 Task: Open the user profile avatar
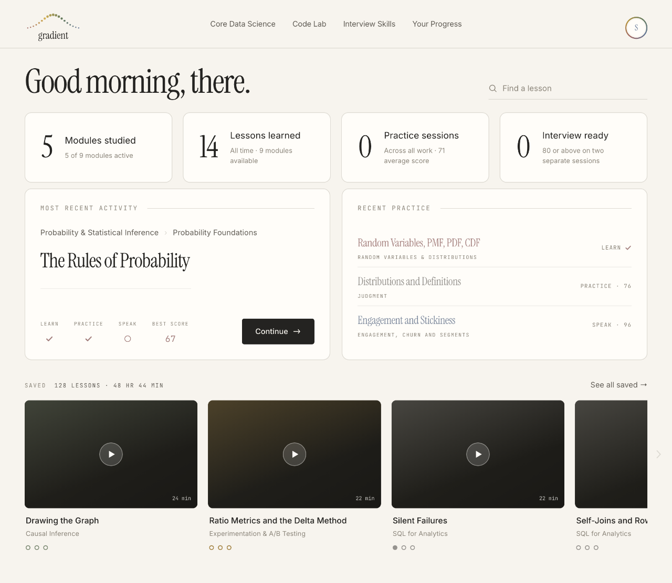[636, 28]
